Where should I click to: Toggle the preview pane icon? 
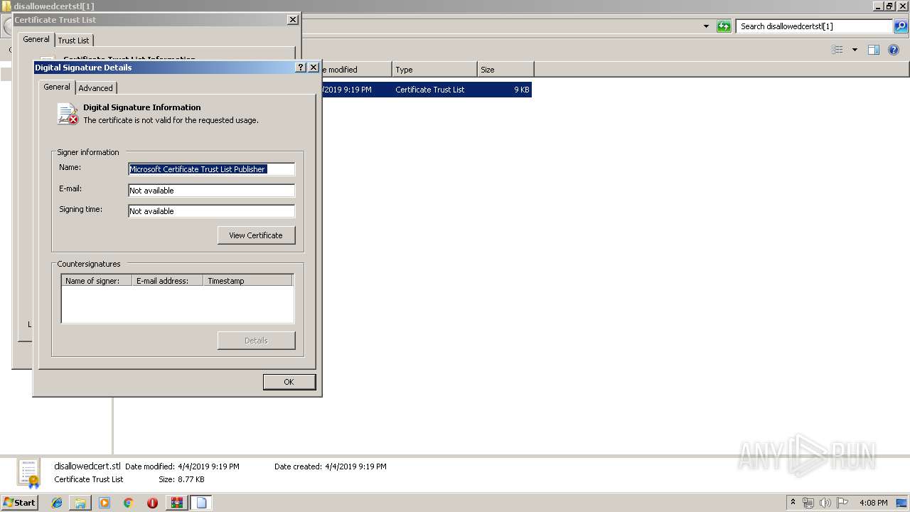[874, 50]
